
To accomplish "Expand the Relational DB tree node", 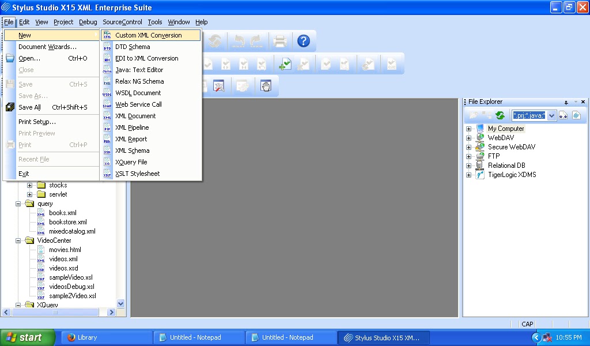I will pyautogui.click(x=468, y=166).
